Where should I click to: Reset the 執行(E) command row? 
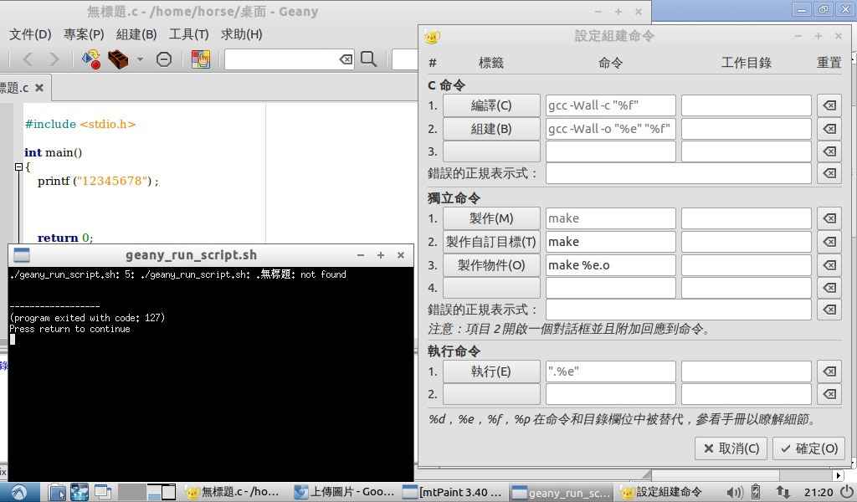click(829, 371)
